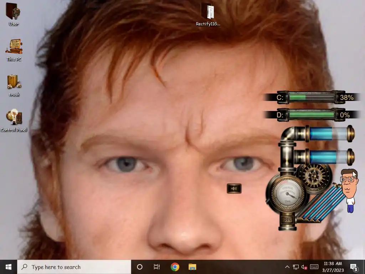Screen dimensions: 365x274
Task: Open the touch keyboard tray icon
Action: point(314,267)
